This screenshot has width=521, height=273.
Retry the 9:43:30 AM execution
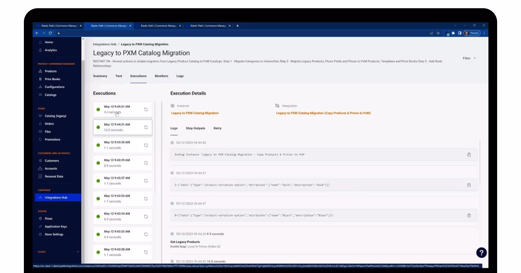146,145
